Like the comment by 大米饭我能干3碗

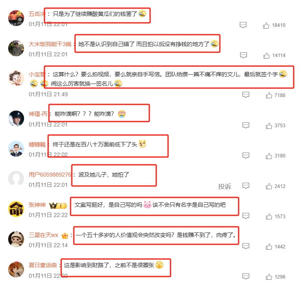coord(266,55)
